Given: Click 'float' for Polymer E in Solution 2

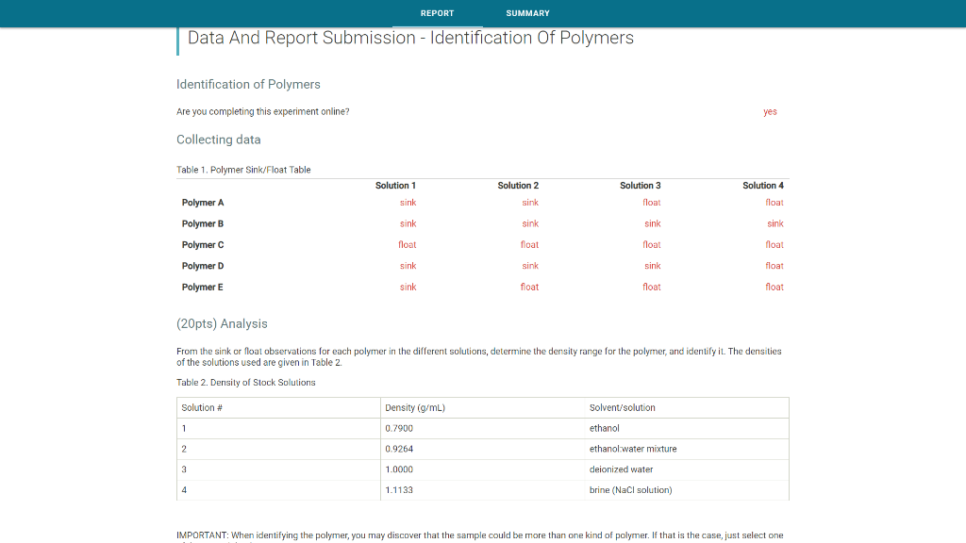Looking at the screenshot, I should 528,287.
